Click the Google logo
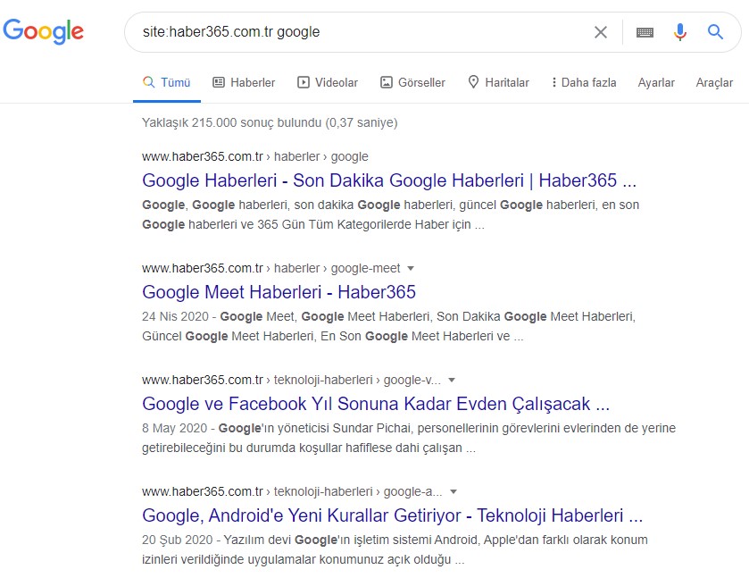The height and width of the screenshot is (578, 749). pyautogui.click(x=44, y=31)
